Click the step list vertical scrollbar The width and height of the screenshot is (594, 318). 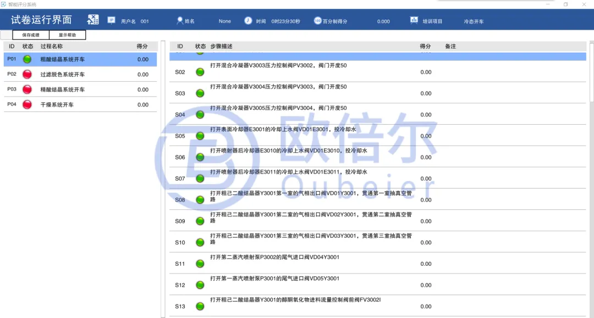592,72
